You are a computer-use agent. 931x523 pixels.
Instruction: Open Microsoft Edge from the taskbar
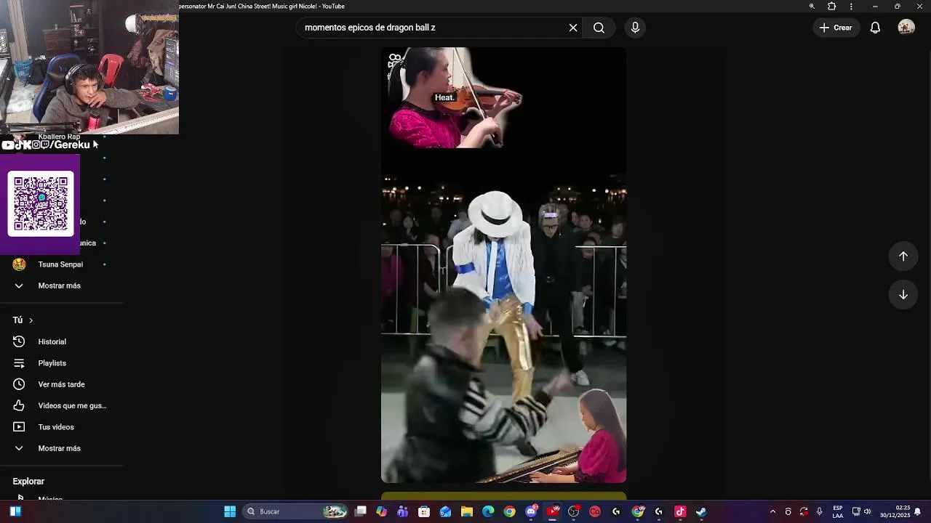coord(488,511)
